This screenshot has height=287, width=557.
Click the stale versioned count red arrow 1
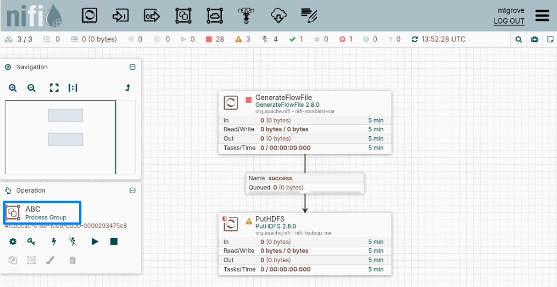pos(346,39)
